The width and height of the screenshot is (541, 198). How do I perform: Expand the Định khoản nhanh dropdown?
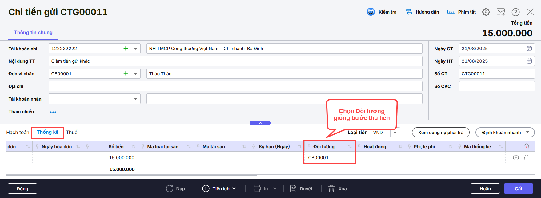coord(528,133)
